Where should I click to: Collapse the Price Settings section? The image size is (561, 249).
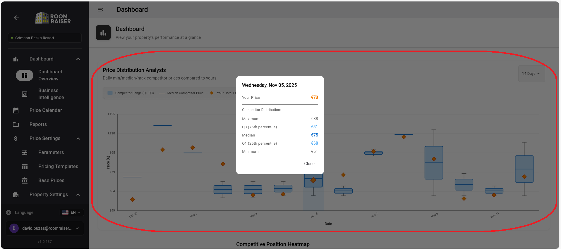point(78,139)
